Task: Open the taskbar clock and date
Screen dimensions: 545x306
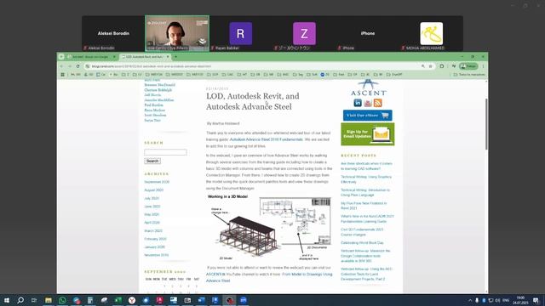Action: [x=520, y=300]
